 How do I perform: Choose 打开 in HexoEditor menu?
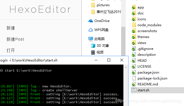(x=11, y=50)
